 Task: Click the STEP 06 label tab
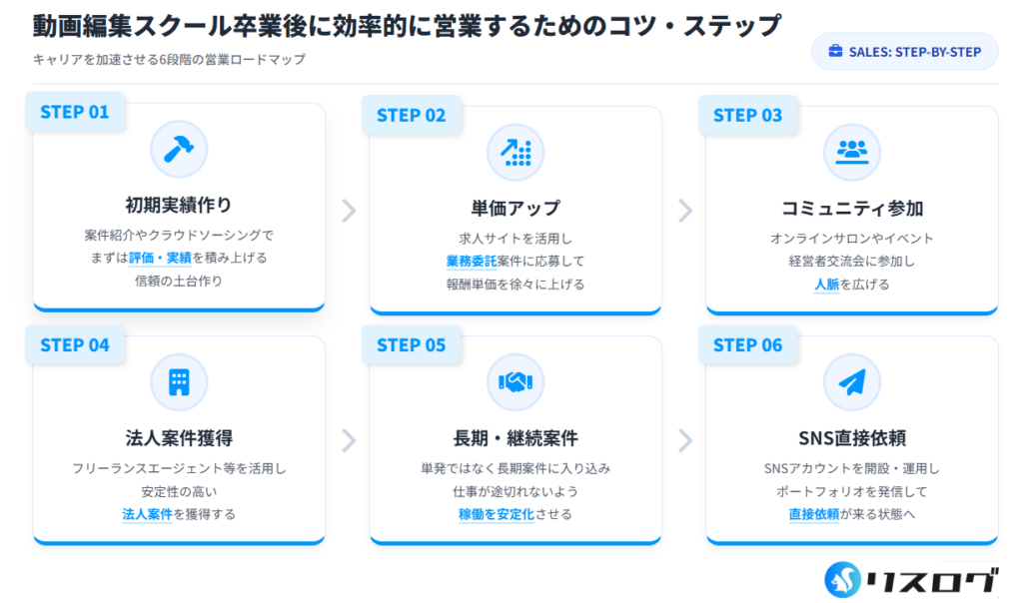pos(748,345)
